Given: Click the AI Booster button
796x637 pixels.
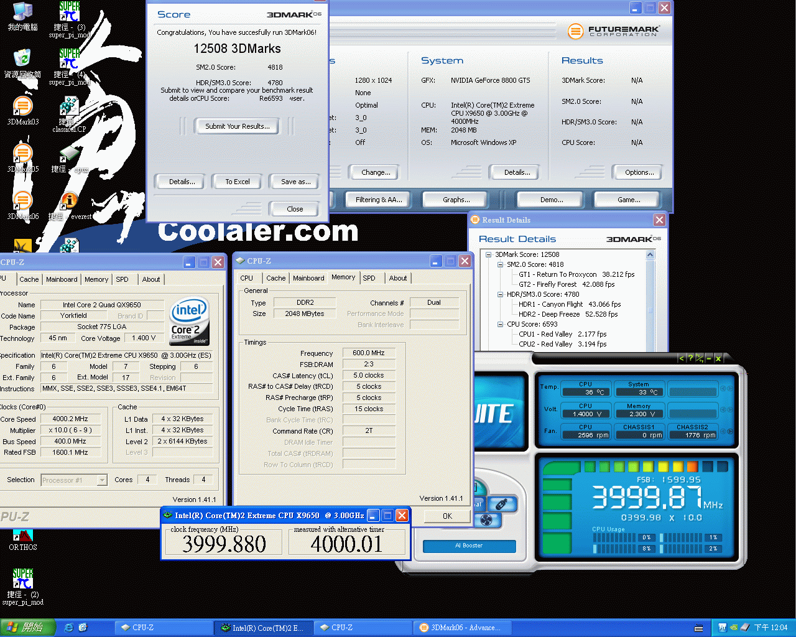Looking at the screenshot, I should [470, 546].
